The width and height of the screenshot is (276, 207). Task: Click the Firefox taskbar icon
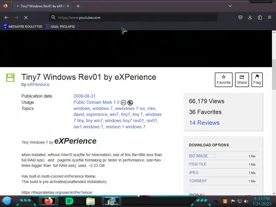click(x=49, y=201)
